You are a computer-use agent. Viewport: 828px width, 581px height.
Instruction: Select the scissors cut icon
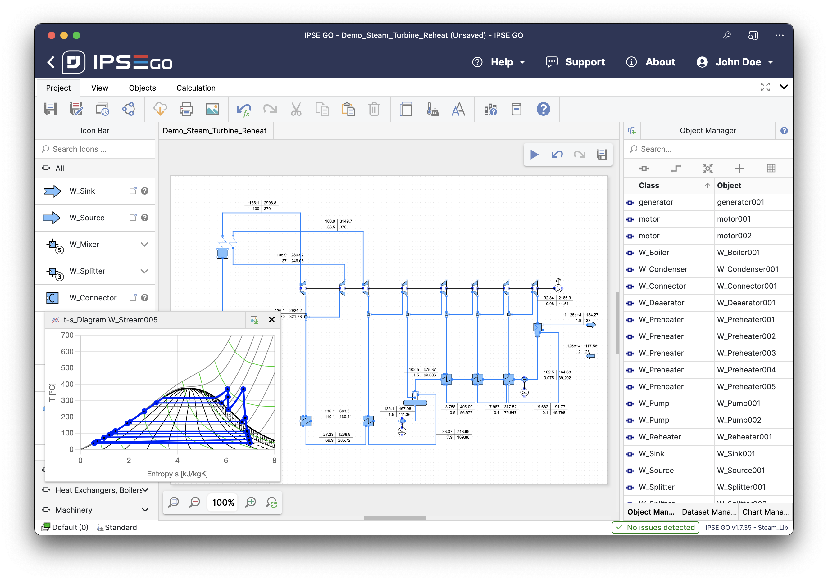tap(296, 109)
